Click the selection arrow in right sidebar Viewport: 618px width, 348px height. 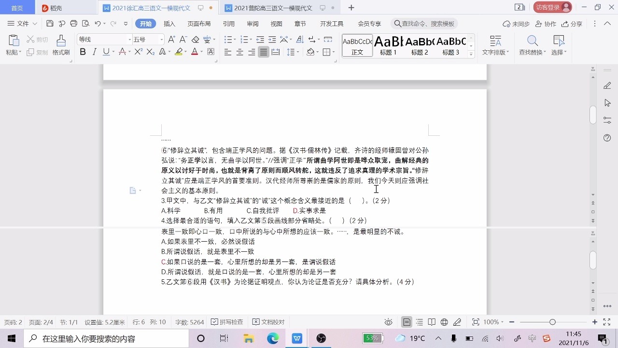pos(607,103)
